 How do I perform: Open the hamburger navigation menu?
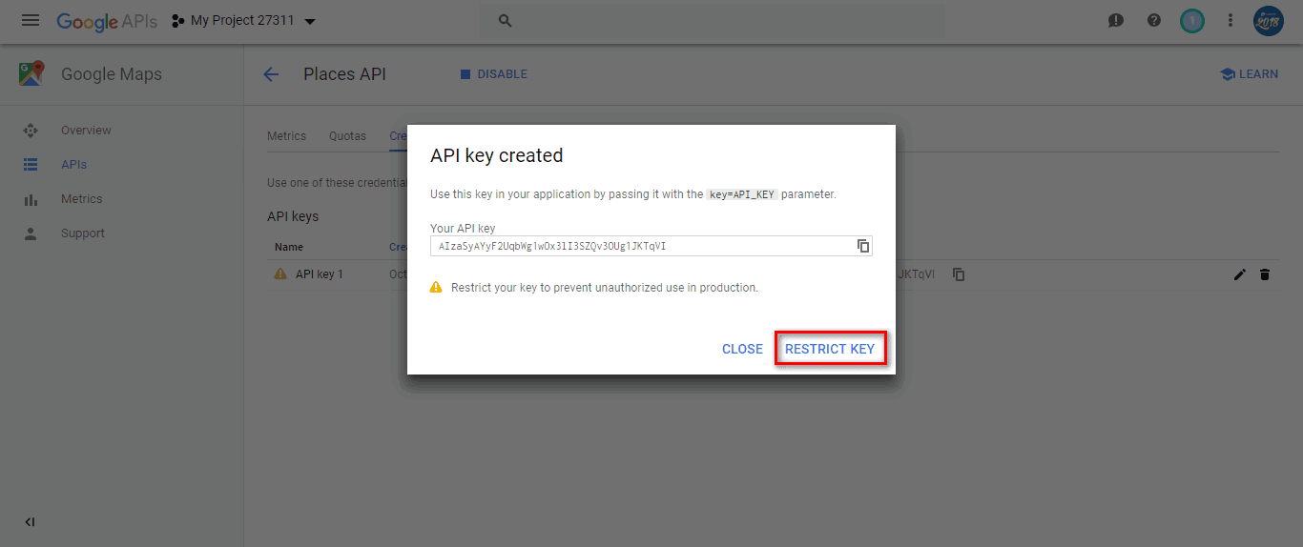coord(31,20)
